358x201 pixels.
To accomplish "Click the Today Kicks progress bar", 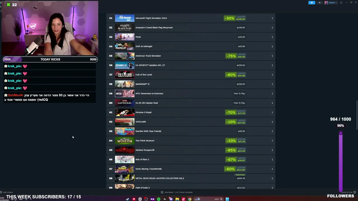I will click(50, 59).
